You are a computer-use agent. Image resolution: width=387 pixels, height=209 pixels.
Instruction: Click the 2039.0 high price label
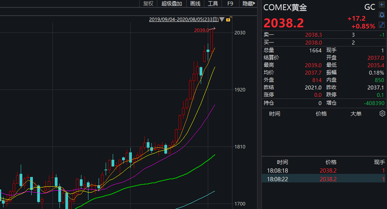pos(202,30)
